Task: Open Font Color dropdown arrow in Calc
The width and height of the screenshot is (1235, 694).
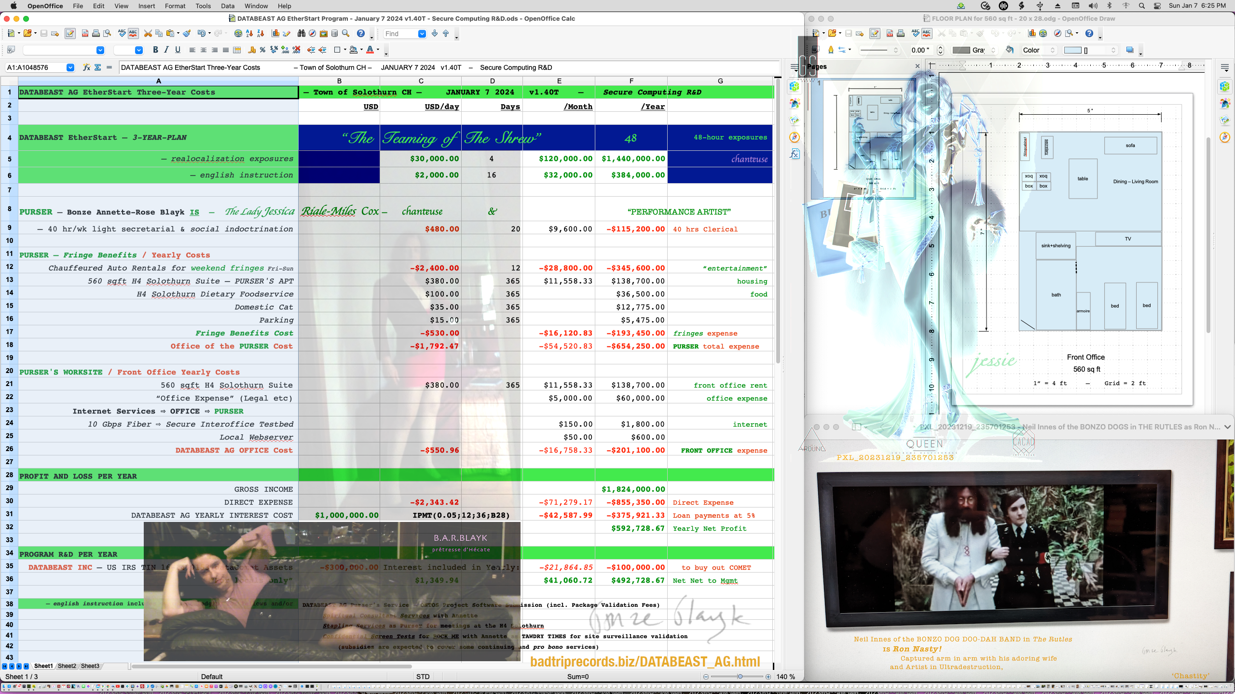Action: click(x=378, y=50)
